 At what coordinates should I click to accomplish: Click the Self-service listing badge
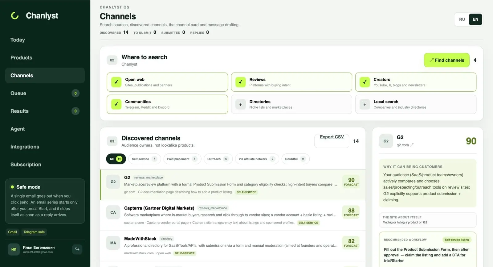[457, 240]
